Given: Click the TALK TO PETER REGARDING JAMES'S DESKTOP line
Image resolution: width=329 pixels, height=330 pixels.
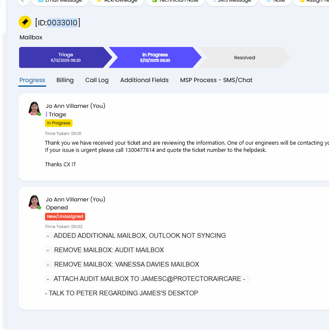Looking at the screenshot, I should coord(122,293).
